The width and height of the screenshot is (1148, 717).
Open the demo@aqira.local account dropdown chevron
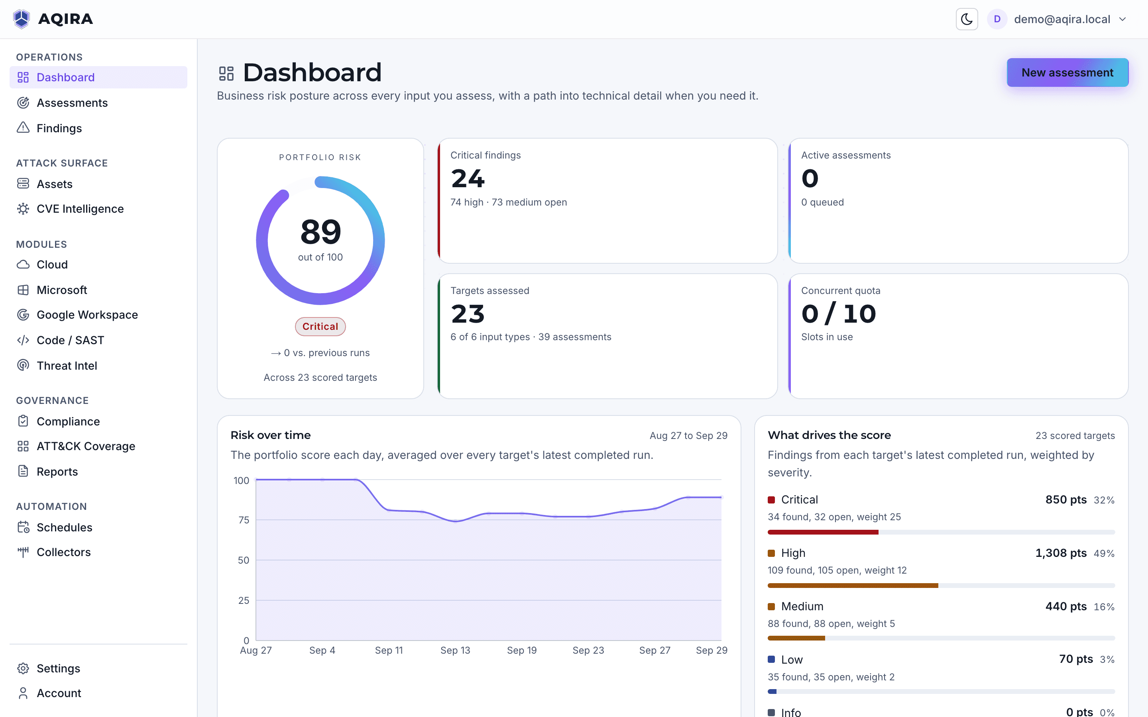[1122, 20]
